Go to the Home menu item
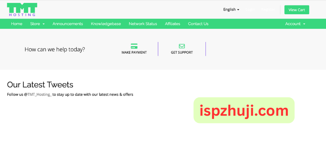326x146 pixels. [x=16, y=24]
